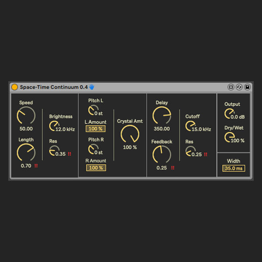
Task: Click the Length knob
Action: pyautogui.click(x=26, y=152)
